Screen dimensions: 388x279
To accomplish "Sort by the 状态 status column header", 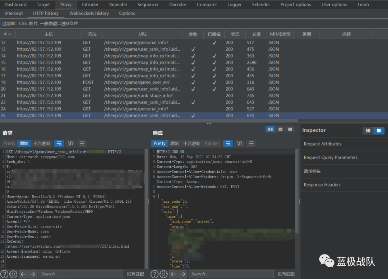I will 235,34.
